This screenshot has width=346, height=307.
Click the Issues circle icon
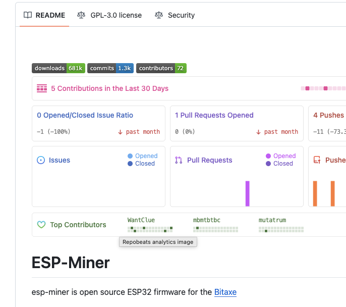point(41,160)
